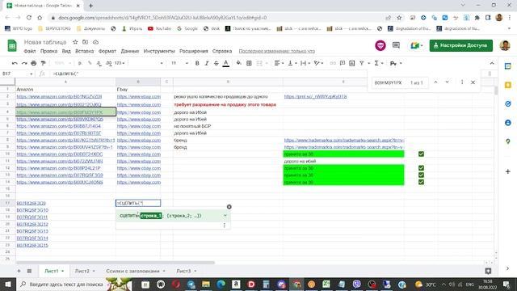
Task: Increase decimal places
Action: click(108, 63)
